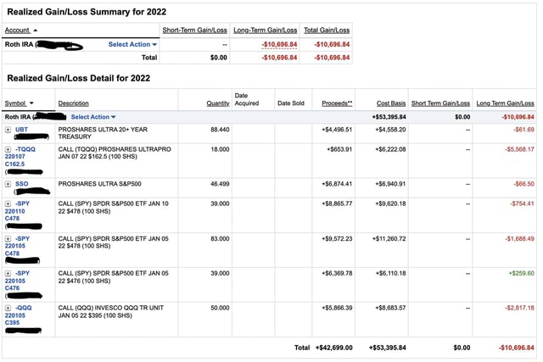This screenshot has width=543, height=362.
Task: Expand the UBT row plus icon
Action: tap(8, 130)
